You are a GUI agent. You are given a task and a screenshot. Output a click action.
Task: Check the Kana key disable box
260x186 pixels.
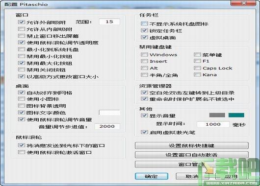coord(197,74)
